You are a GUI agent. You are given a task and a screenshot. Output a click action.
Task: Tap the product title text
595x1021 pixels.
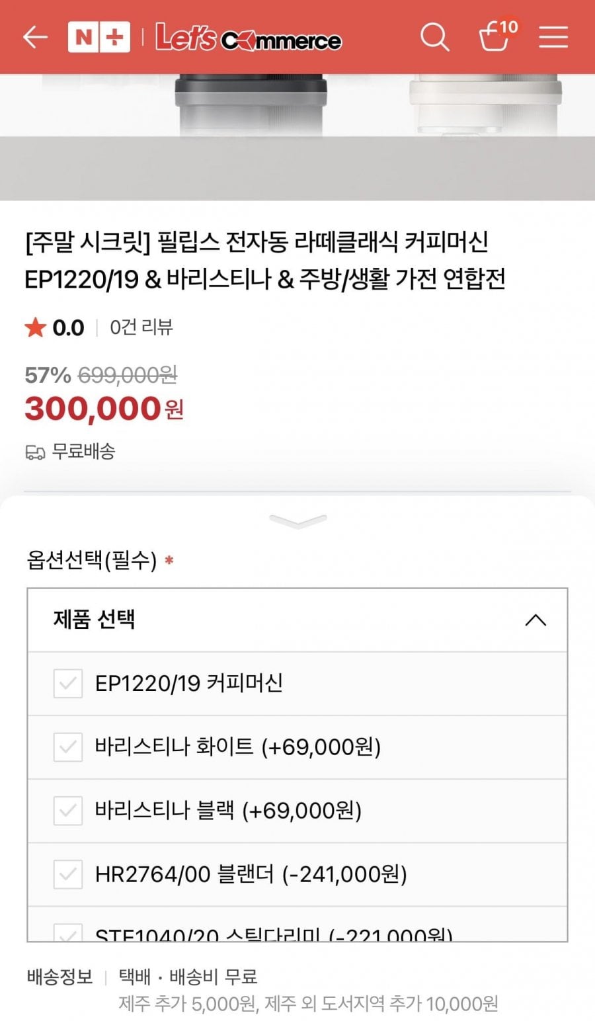point(264,261)
